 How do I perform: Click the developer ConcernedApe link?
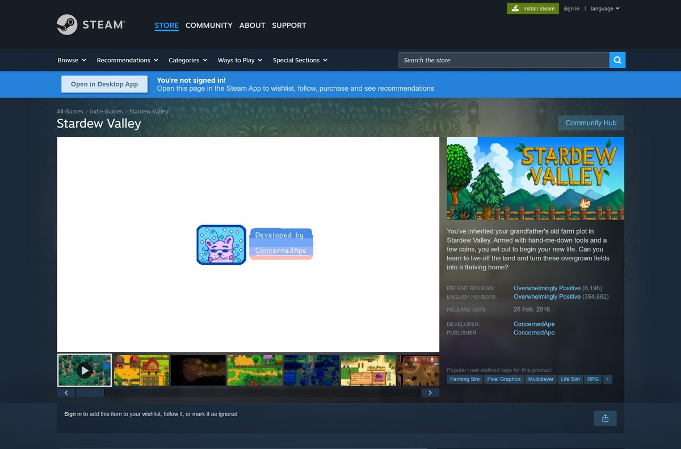[534, 324]
